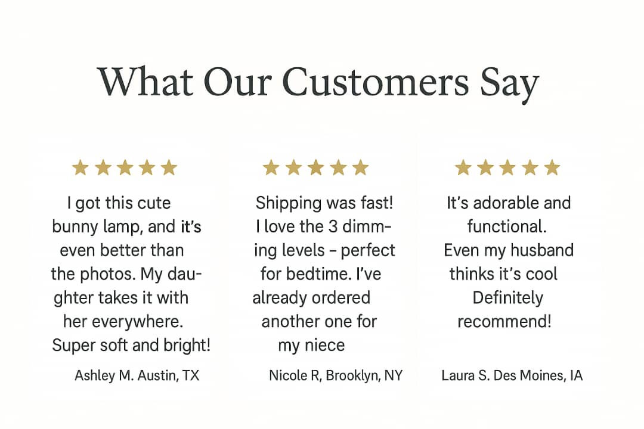
Task: Select reviewer name Ashley M. Austin, TX
Action: 137,375
